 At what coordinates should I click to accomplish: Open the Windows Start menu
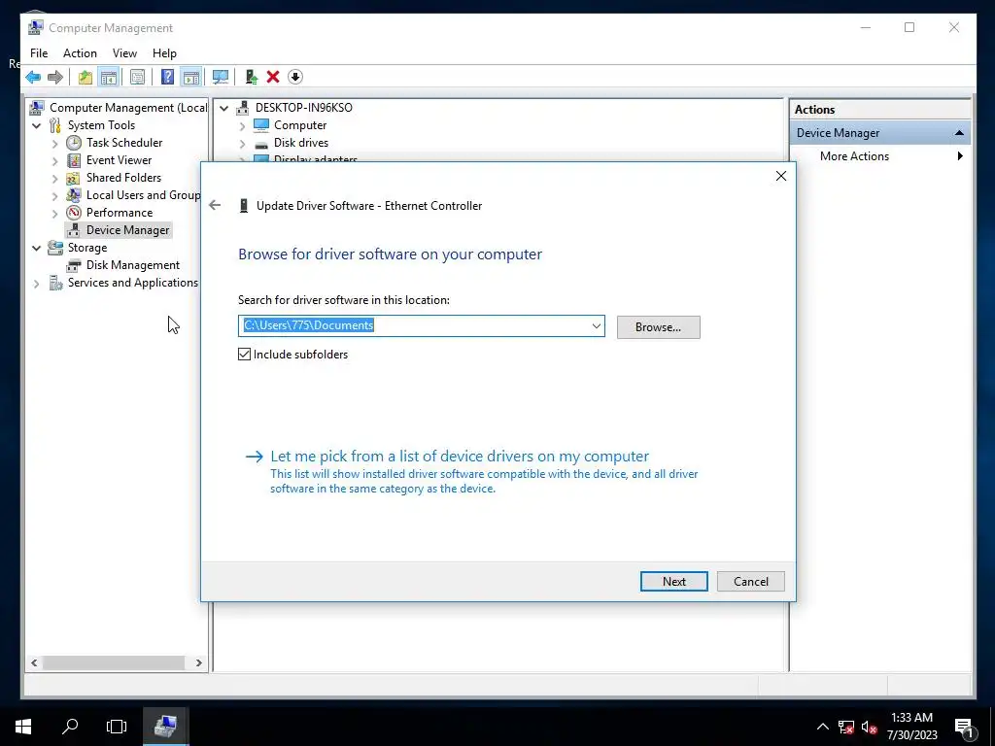pyautogui.click(x=23, y=727)
